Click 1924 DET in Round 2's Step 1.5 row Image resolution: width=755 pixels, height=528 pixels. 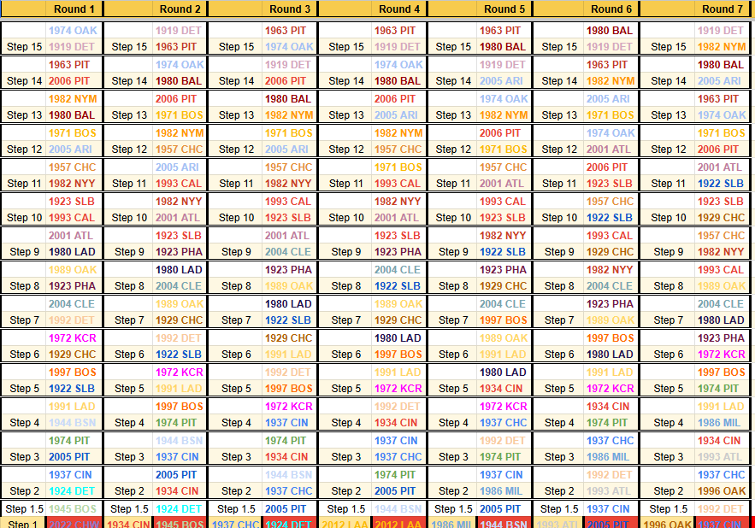pos(179,508)
